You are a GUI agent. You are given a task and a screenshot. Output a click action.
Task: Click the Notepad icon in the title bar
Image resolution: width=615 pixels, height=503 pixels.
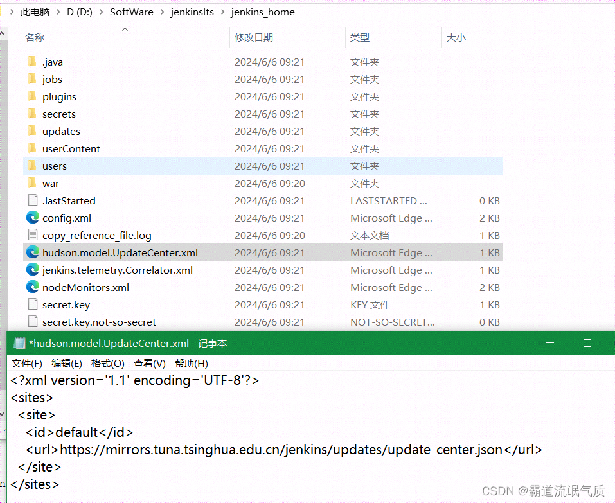tap(19, 342)
